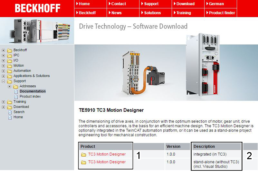Open Documentation in the sidebar tree
This screenshot has height=172, width=258.
(33, 91)
